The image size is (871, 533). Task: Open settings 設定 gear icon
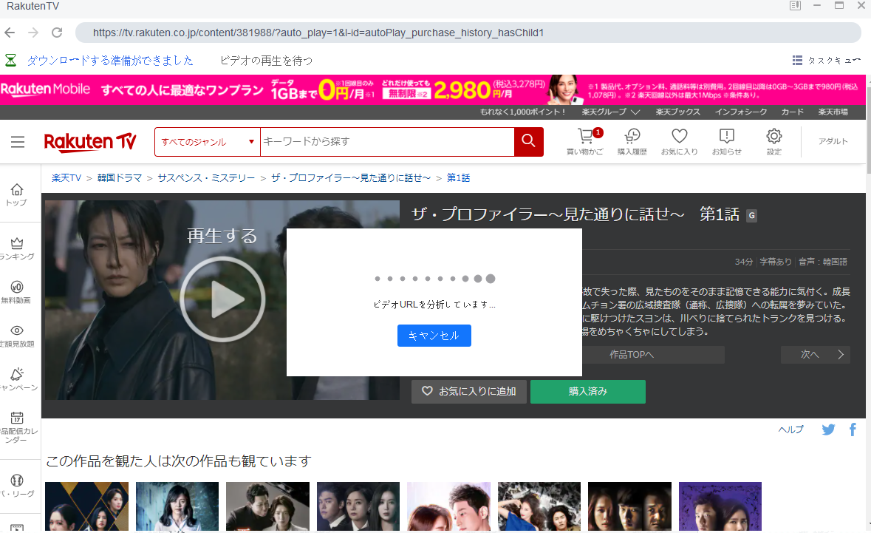[x=773, y=142]
